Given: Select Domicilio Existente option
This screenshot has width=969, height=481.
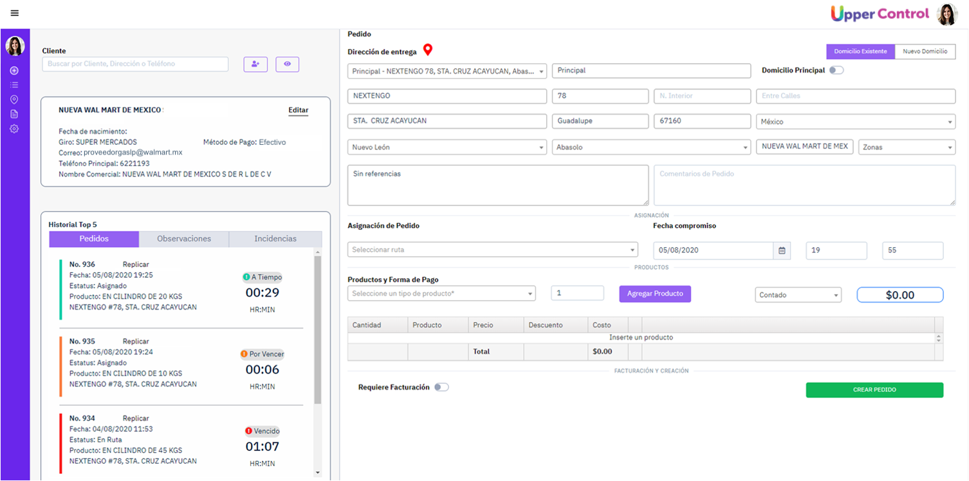Looking at the screenshot, I should (860, 52).
